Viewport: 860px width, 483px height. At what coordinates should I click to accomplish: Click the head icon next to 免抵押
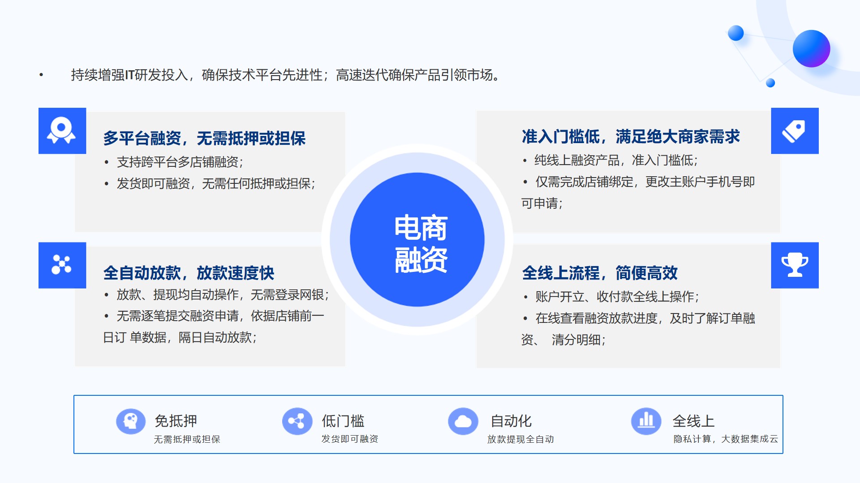131,421
